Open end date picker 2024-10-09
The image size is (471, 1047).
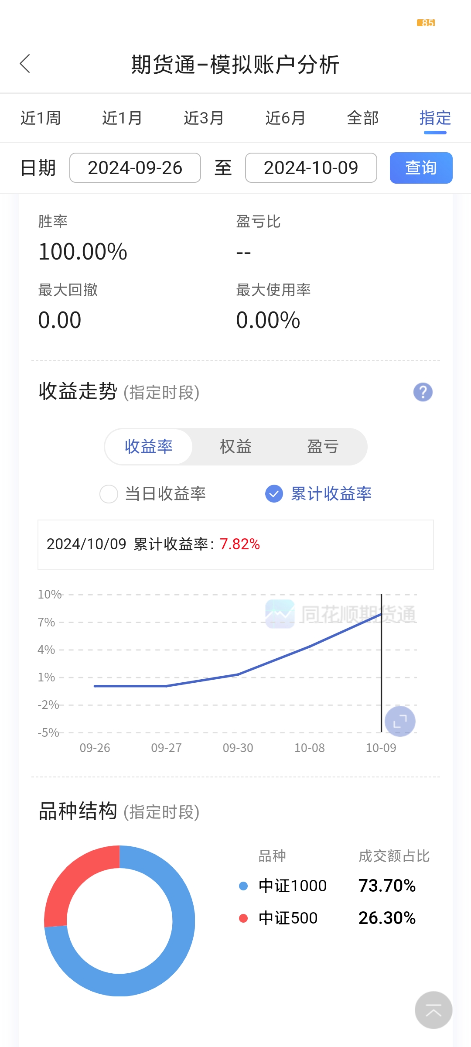pyautogui.click(x=311, y=168)
